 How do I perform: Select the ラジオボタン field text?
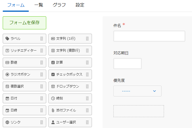tap(20, 74)
